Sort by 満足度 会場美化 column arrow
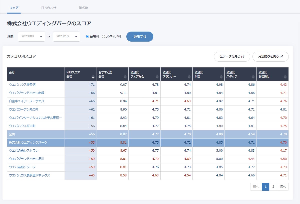 (x=285, y=77)
